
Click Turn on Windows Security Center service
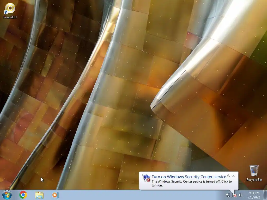189,177
